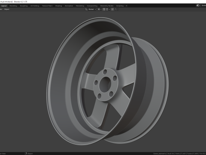Switch to the Geometry Nodes workspace
This screenshot has height=155, width=206.
tap(107, 6)
